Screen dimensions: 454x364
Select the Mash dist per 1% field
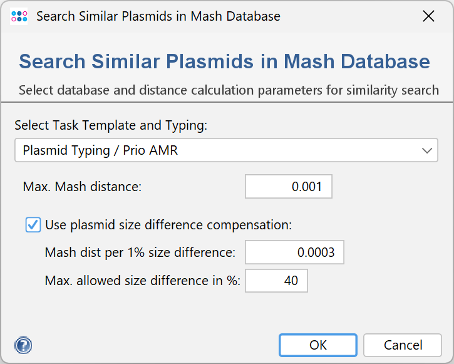[x=294, y=252]
